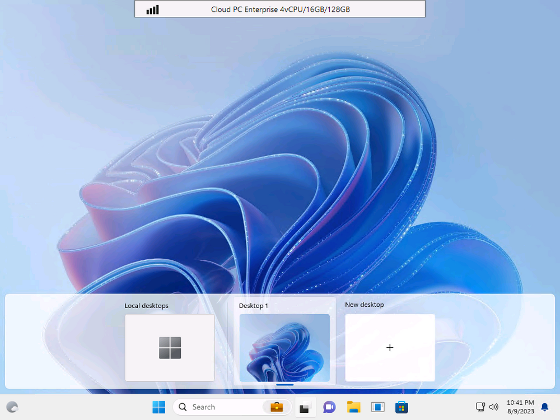
Task: Open clock showing 10:41 PM 8/9/2023
Action: point(520,407)
